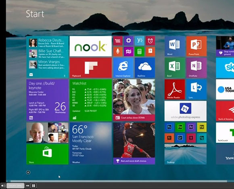Open the Desktop tile

[186, 154]
